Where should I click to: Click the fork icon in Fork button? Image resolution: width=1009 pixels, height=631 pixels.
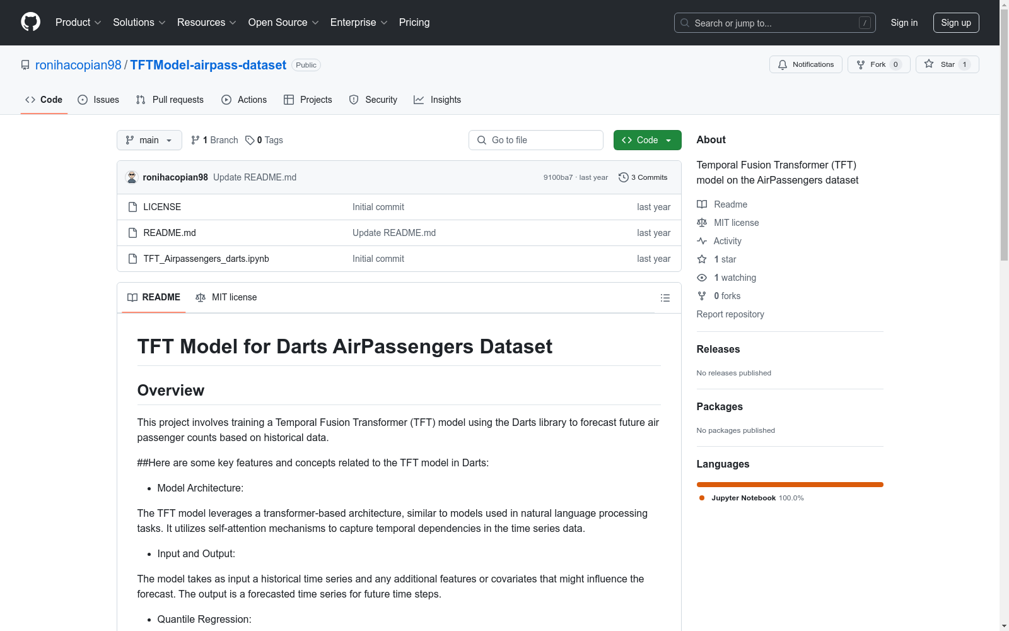pos(861,64)
